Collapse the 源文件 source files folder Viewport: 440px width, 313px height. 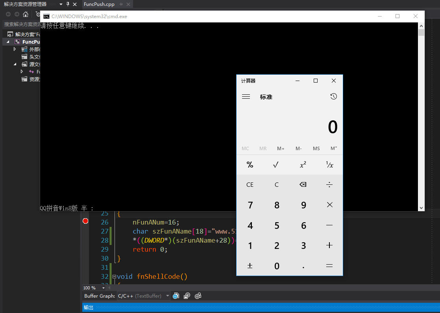point(15,64)
